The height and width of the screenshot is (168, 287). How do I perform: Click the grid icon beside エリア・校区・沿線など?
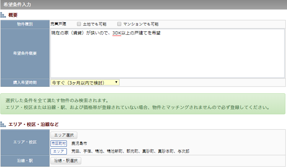(3, 123)
